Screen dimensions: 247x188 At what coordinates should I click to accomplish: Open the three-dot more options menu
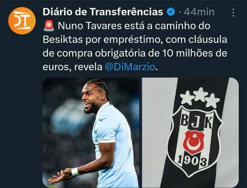(x=233, y=12)
